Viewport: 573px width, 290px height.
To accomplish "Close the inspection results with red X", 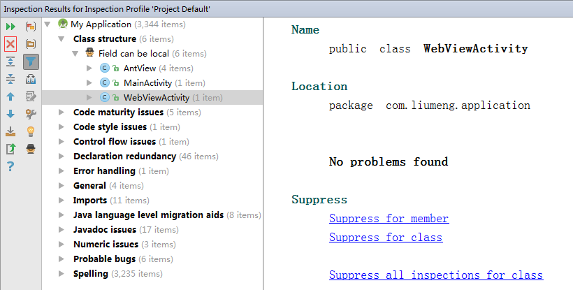I will click(x=10, y=44).
